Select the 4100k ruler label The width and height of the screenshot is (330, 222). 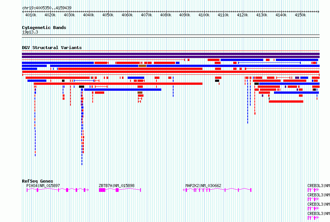coord(204,15)
